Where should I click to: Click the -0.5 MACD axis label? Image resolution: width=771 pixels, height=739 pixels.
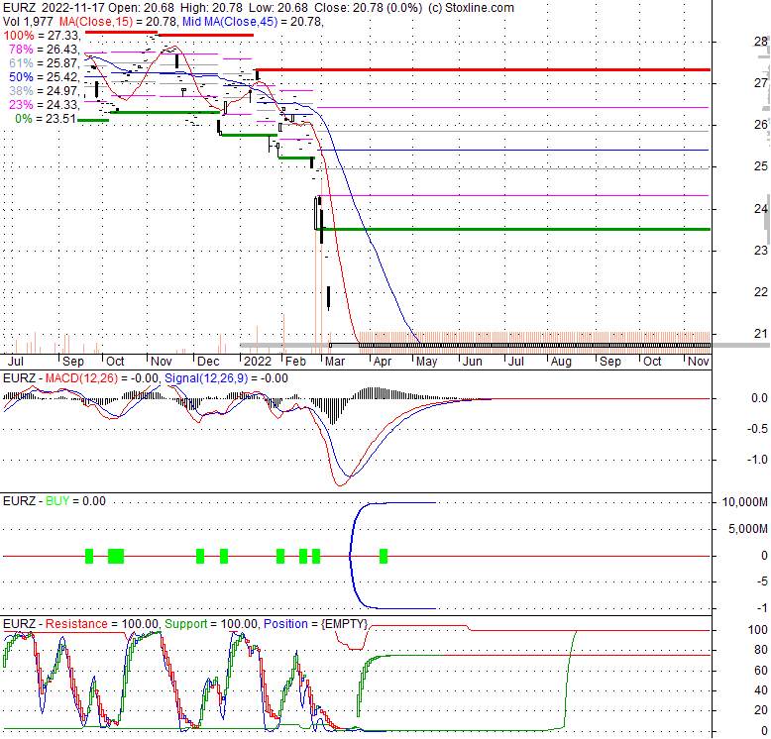point(757,429)
